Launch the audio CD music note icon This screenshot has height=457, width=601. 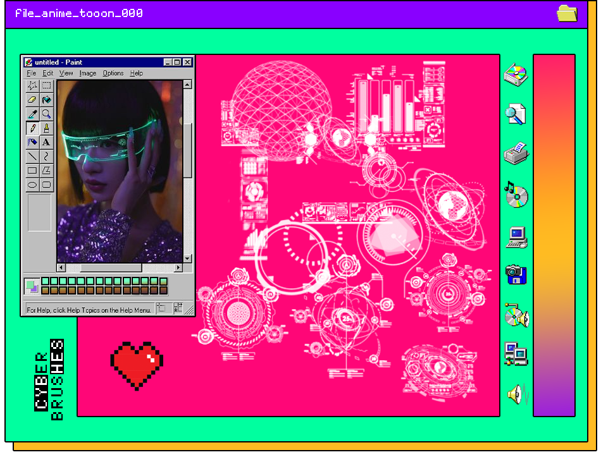pos(516,194)
